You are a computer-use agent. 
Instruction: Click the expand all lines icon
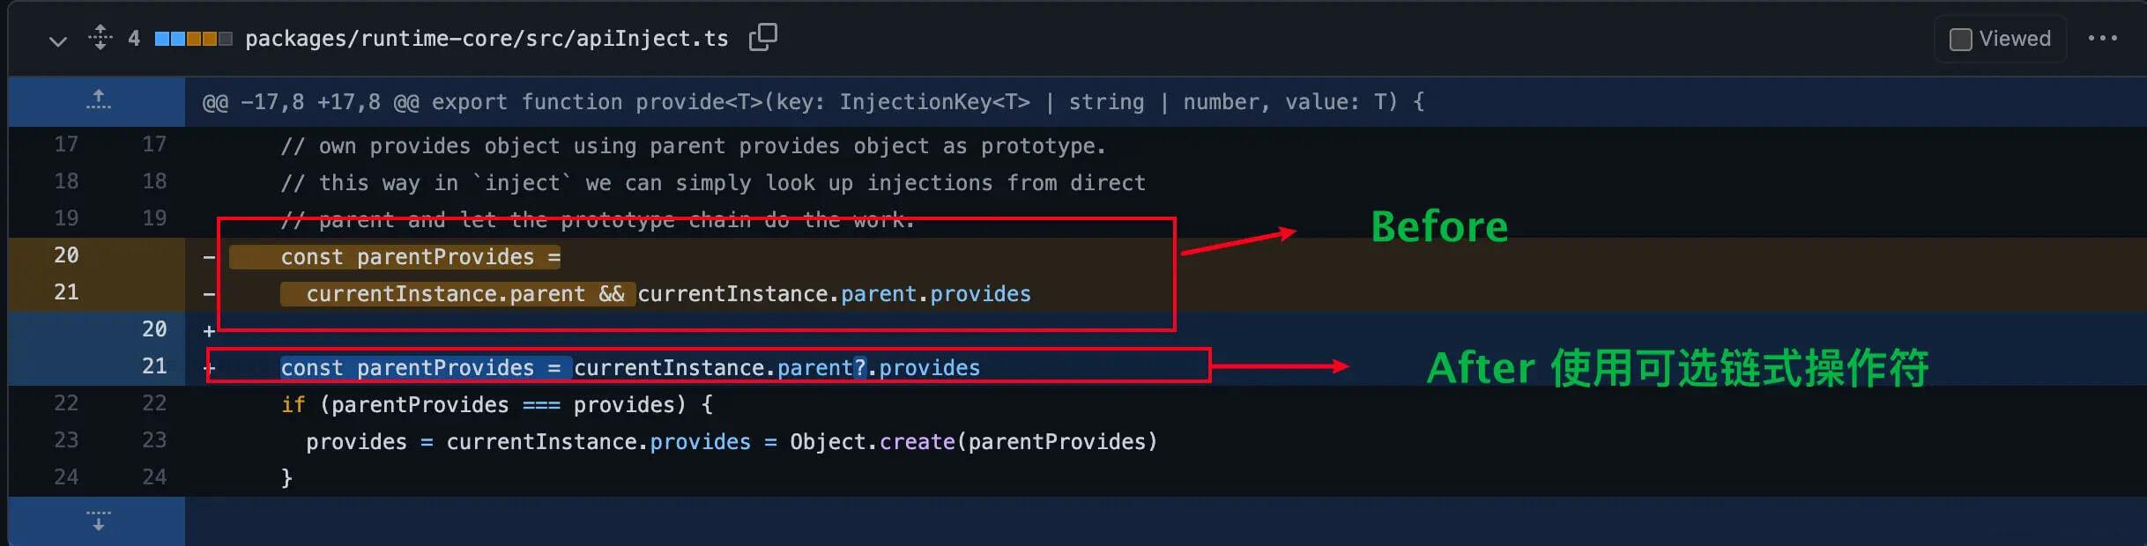(100, 38)
